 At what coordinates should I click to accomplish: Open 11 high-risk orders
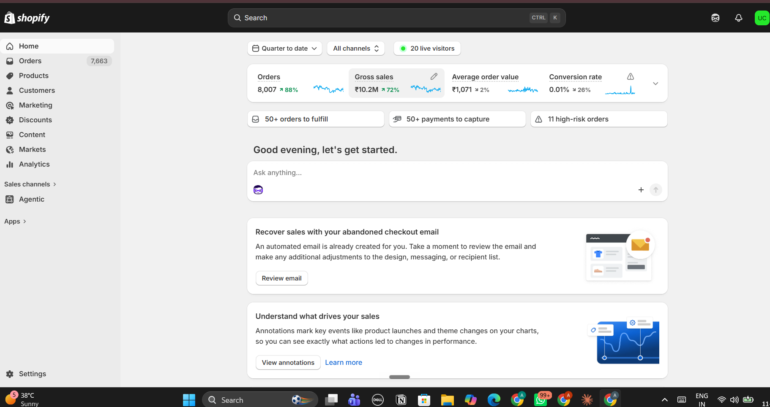click(599, 119)
